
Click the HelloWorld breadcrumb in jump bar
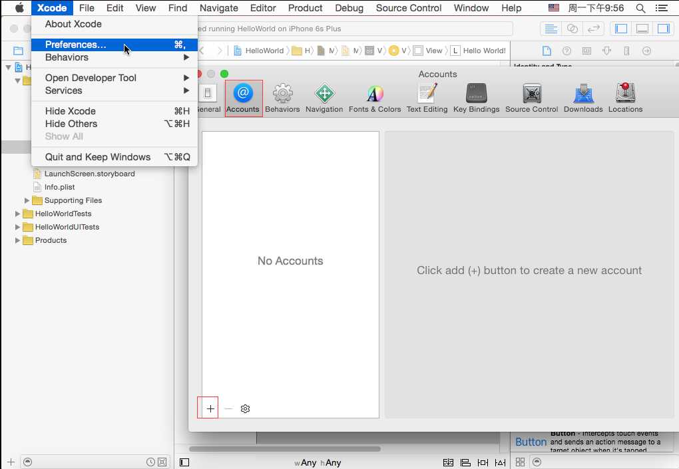[x=259, y=51]
